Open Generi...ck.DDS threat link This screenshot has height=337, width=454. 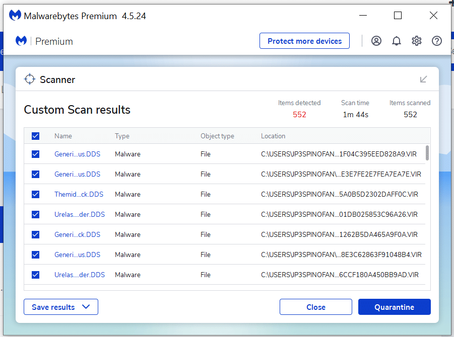tap(77, 234)
